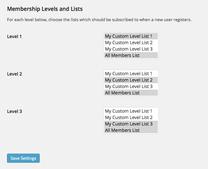208x169 pixels.
Task: Focus the Level 1 multi-select list box
Action: click(x=131, y=46)
